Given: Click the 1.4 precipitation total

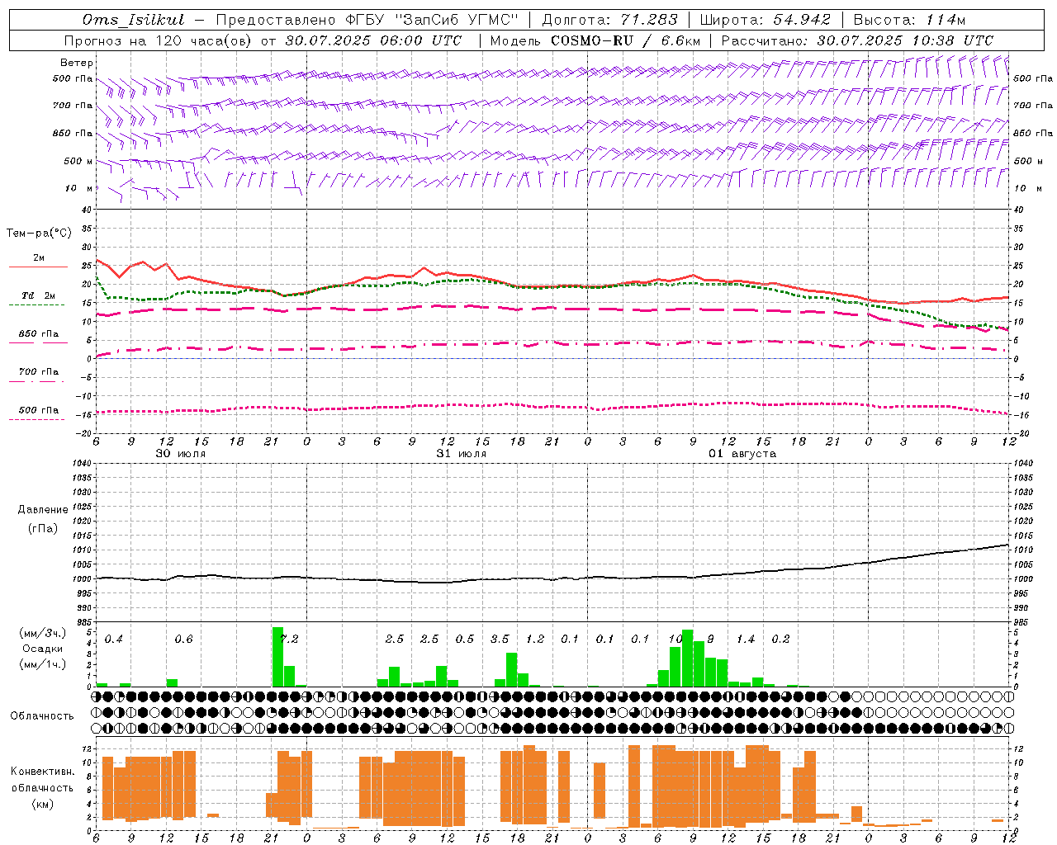Looking at the screenshot, I should 746,639.
